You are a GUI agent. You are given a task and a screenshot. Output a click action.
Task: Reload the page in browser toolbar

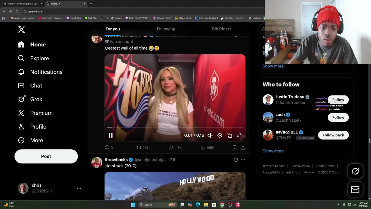tap(17, 11)
